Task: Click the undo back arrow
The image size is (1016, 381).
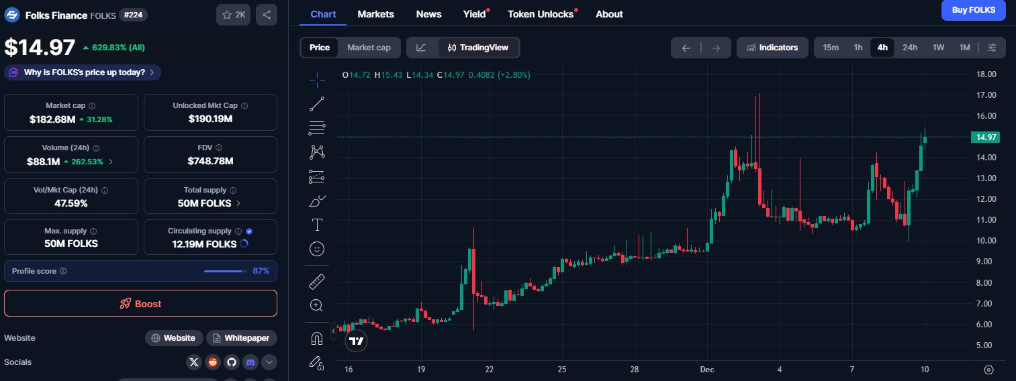Action: coord(686,48)
